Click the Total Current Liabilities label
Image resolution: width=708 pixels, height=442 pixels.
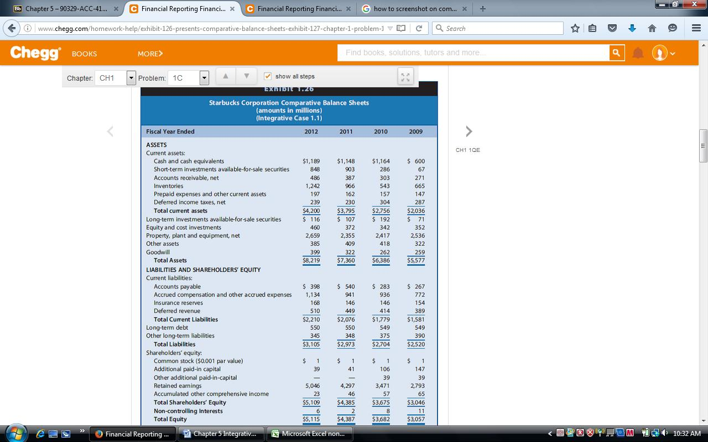click(186, 319)
